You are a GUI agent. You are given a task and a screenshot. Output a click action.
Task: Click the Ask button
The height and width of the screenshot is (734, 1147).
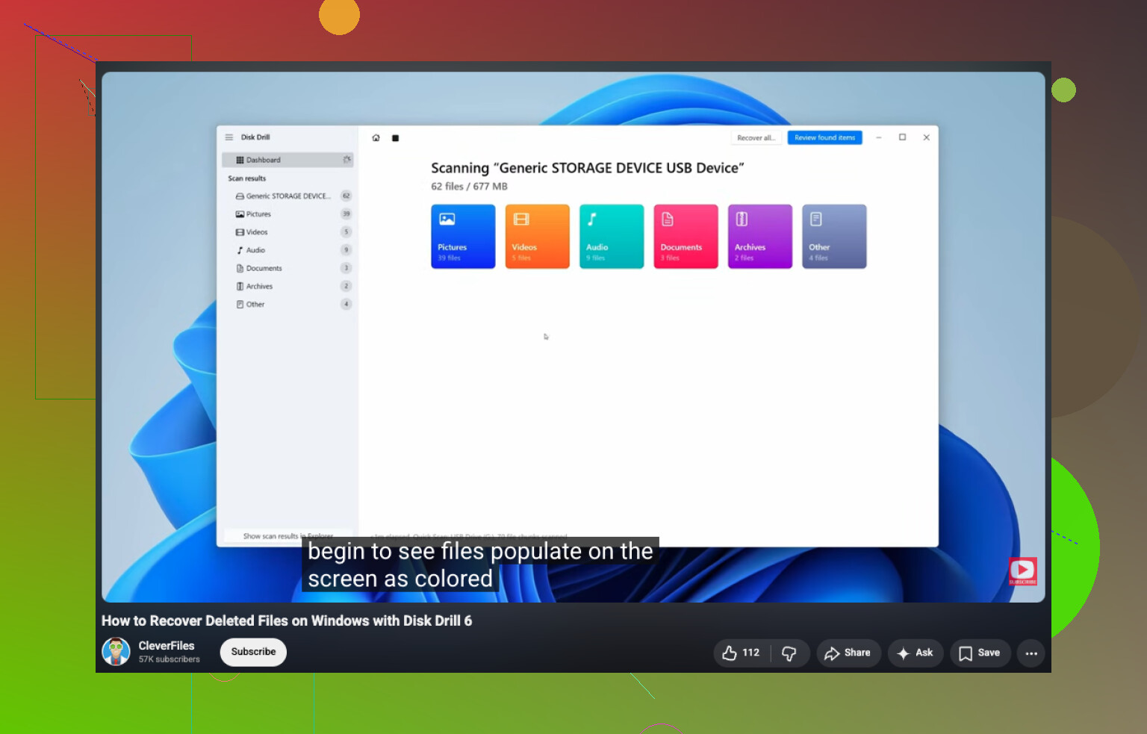tap(916, 653)
